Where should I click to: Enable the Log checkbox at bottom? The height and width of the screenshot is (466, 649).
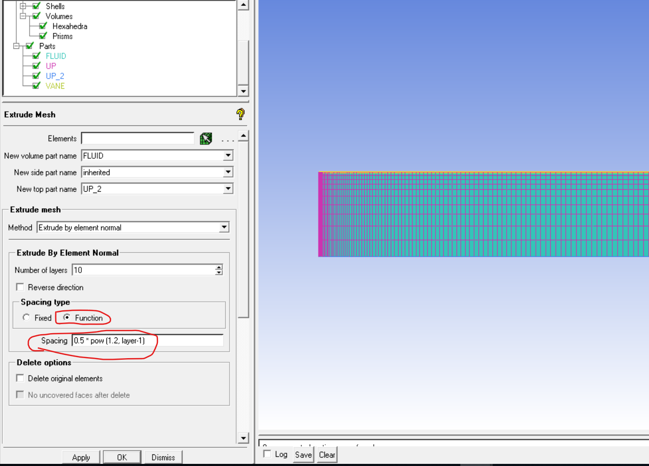click(267, 454)
